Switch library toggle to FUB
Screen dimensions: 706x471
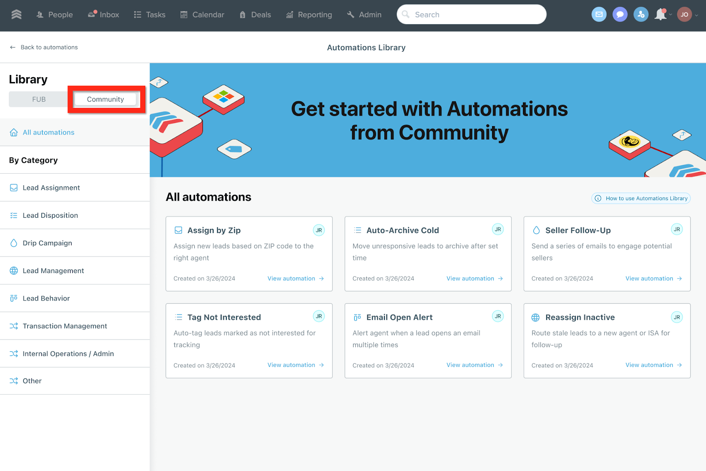click(x=39, y=99)
